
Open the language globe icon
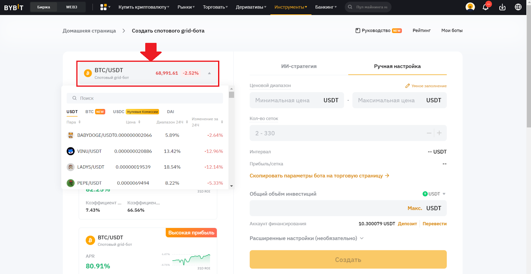click(x=518, y=7)
